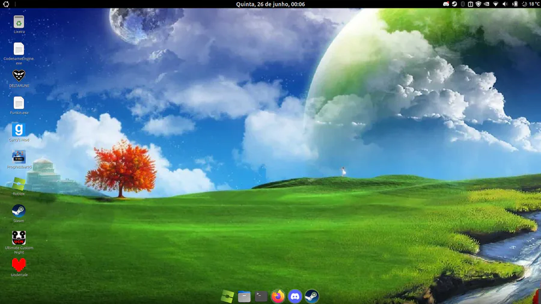
Task: Click the Discord tray icon in top bar
Action: pos(446,4)
